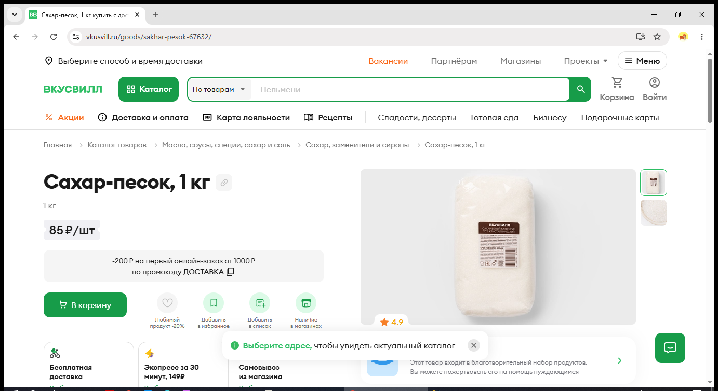Select Сладости, десерты category
This screenshot has width=718, height=391.
pos(417,118)
